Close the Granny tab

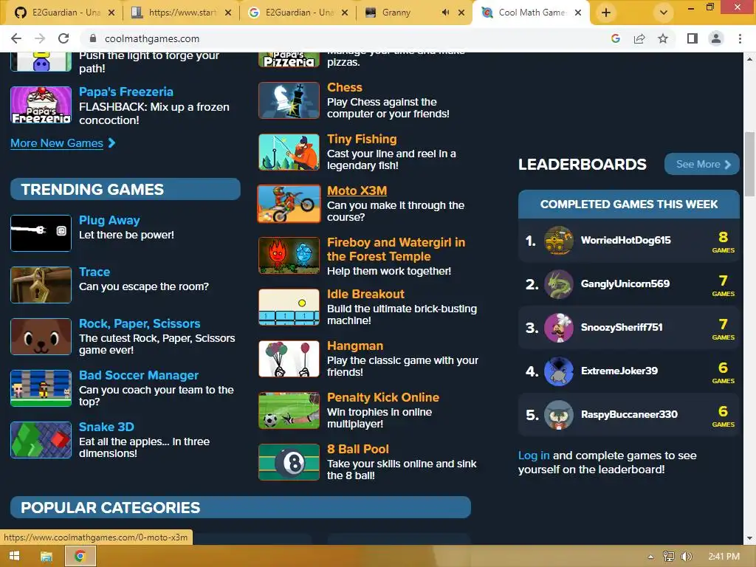pyautogui.click(x=461, y=13)
